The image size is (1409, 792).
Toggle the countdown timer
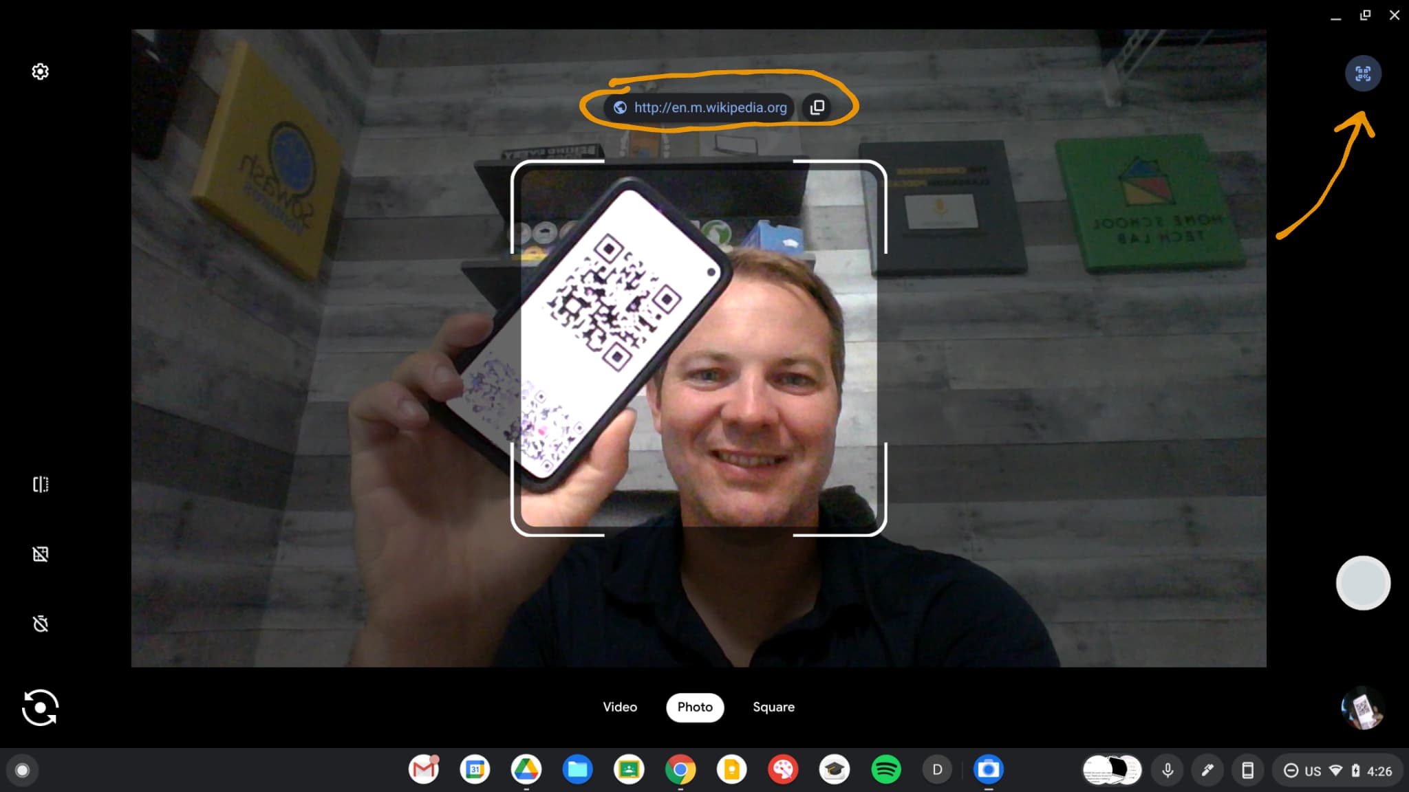point(41,624)
